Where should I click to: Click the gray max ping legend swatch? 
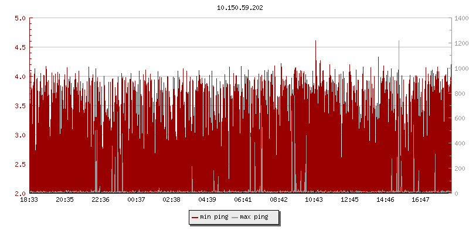(x=235, y=217)
